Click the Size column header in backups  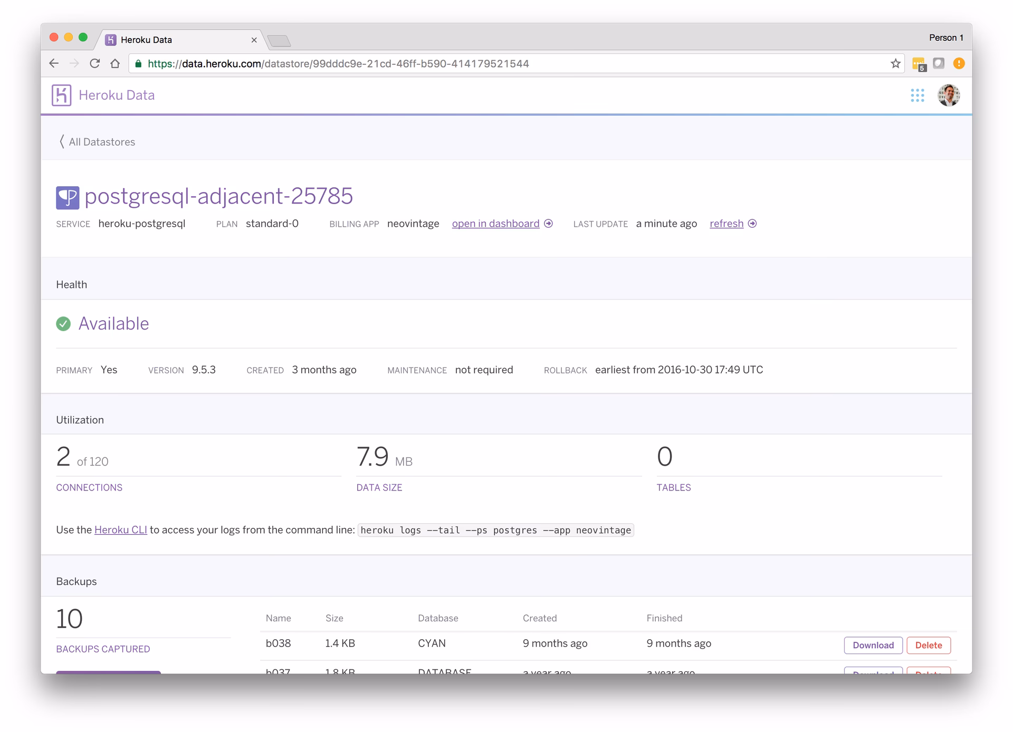pos(335,618)
